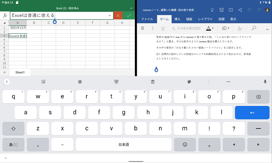Open the keyboard floating mode icon
The height and width of the screenshot is (163, 272).
coord(117,82)
